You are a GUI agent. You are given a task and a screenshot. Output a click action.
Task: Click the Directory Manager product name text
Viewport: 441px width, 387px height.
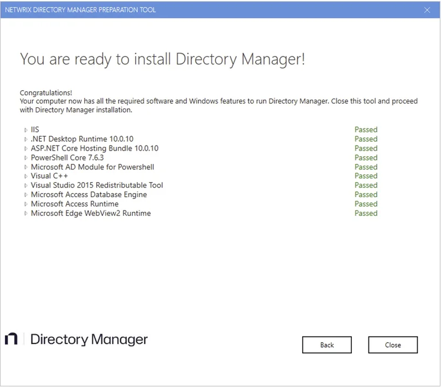[89, 339]
